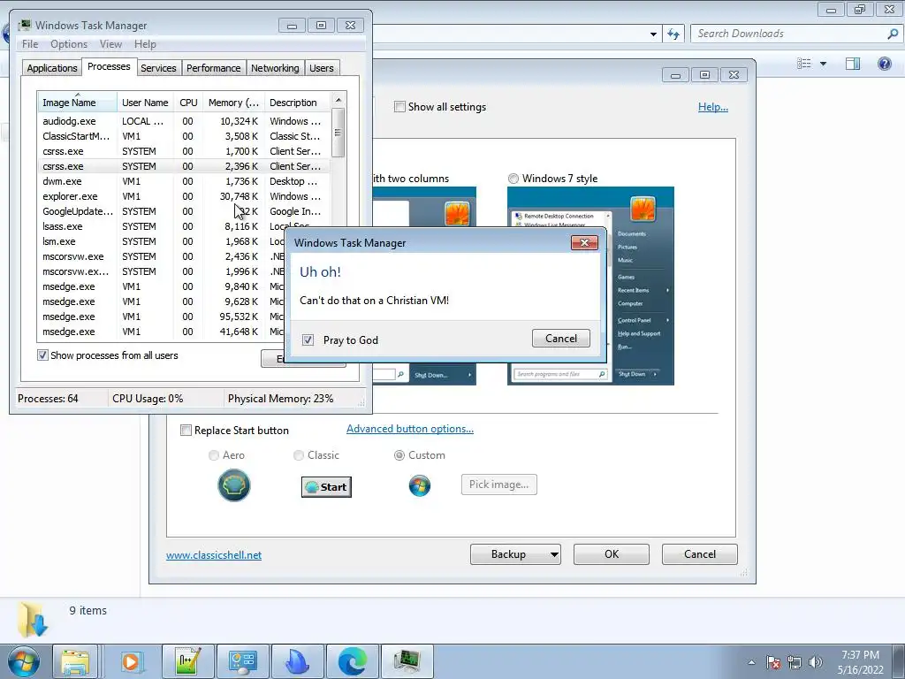Open Windows Explorer from the taskbar
905x679 pixels.
pyautogui.click(x=75, y=661)
